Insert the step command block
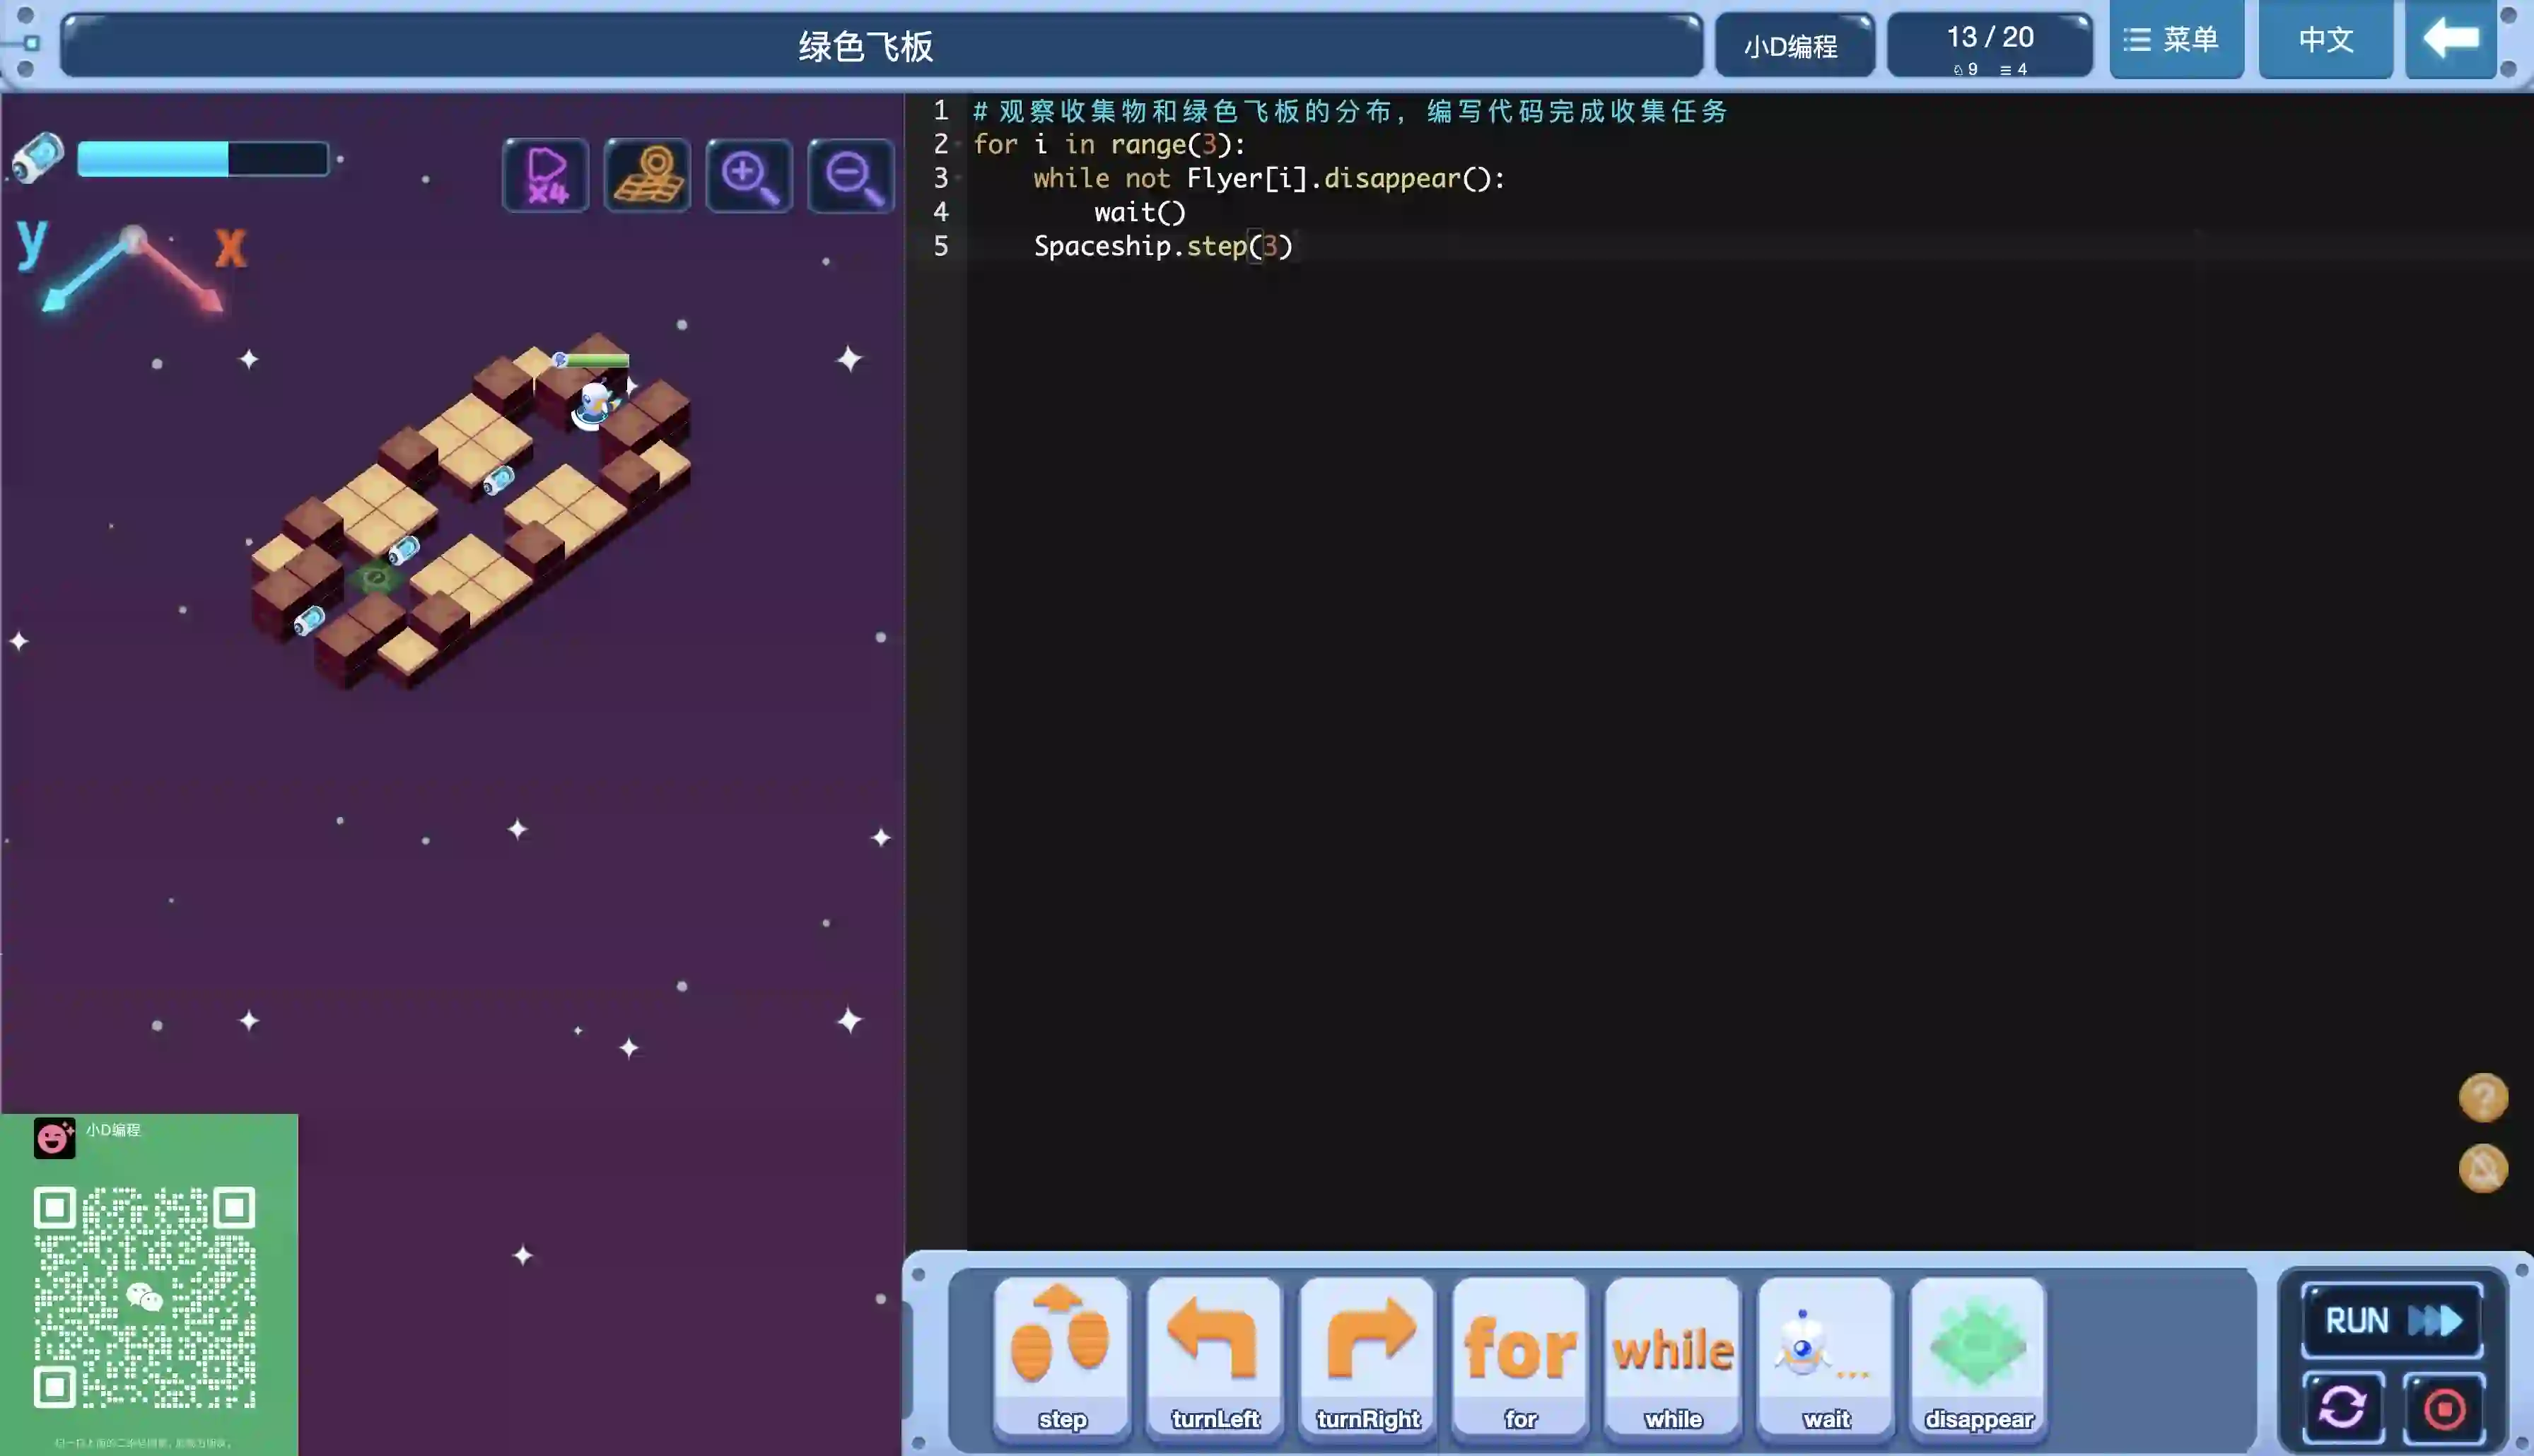This screenshot has height=1456, width=2534. (1062, 1356)
